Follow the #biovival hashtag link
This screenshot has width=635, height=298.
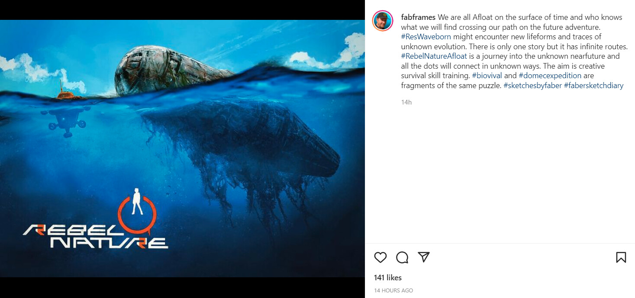coord(487,76)
